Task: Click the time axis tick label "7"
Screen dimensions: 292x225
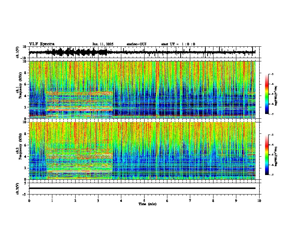Action: (x=190, y=201)
